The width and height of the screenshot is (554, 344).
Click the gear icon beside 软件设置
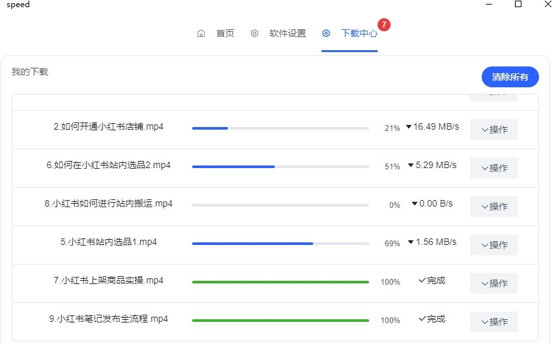(255, 33)
